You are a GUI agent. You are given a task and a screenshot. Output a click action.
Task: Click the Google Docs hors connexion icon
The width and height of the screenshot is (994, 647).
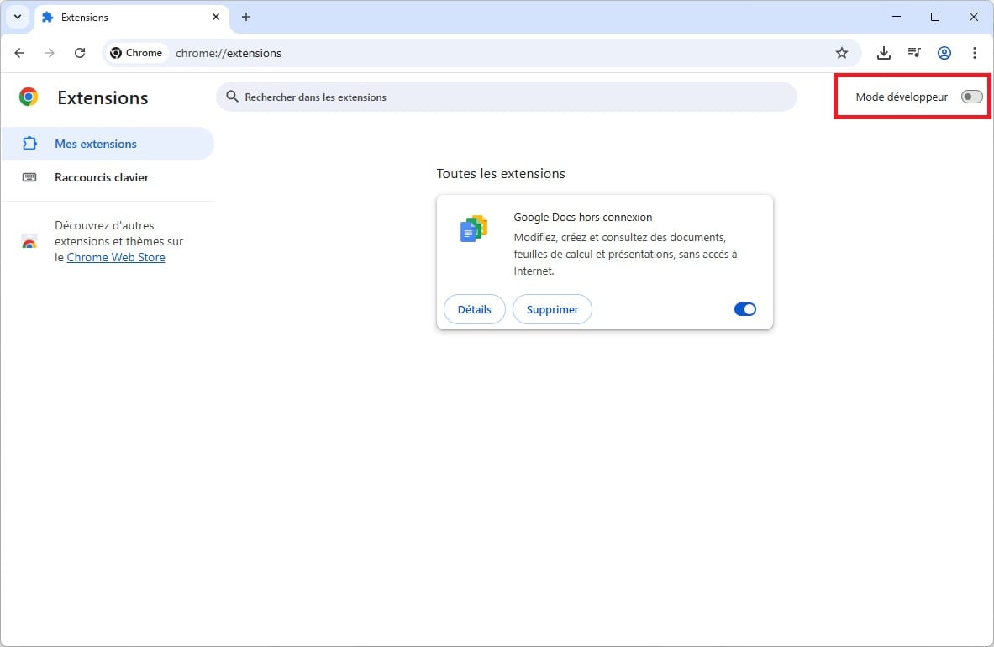tap(474, 228)
